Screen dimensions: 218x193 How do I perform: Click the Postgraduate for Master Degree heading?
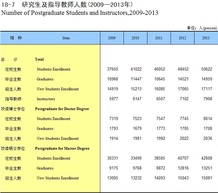[62, 148]
